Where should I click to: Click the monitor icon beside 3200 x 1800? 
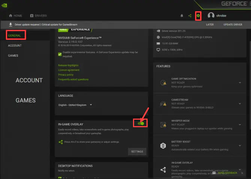158,50
